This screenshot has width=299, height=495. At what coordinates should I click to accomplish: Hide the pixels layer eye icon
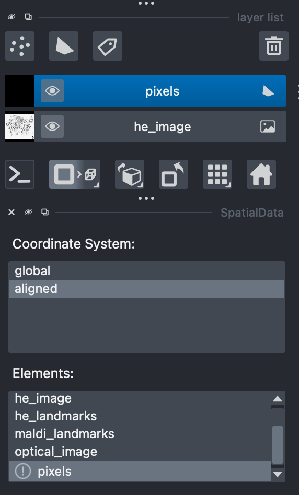(52, 91)
